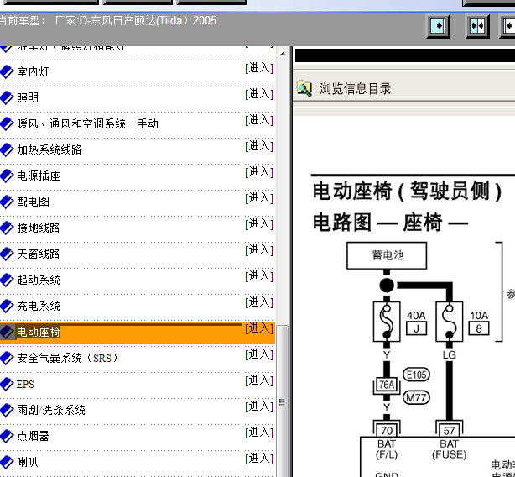
Task: Open 照明 via its [进入] link
Action: [x=259, y=94]
